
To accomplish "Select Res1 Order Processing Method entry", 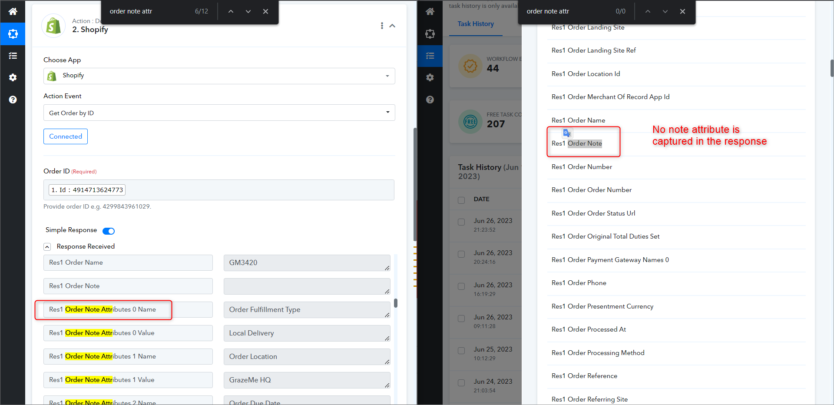I will 676,353.
